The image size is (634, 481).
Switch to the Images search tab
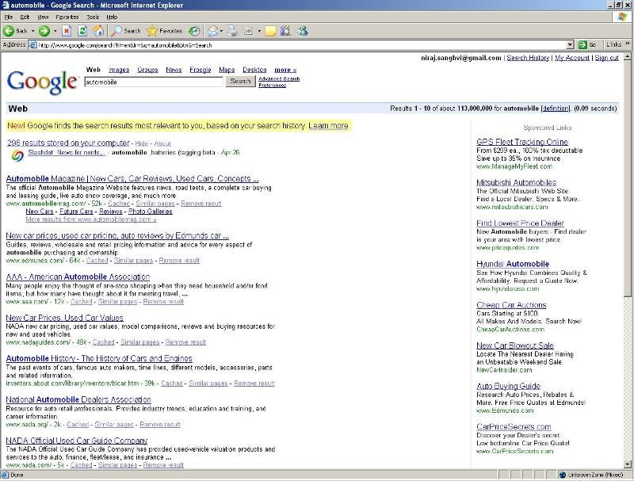[x=118, y=70]
